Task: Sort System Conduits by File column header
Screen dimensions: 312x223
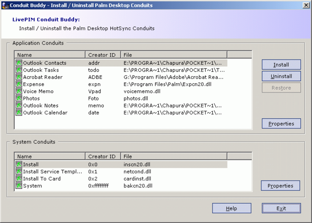Action: click(x=174, y=156)
